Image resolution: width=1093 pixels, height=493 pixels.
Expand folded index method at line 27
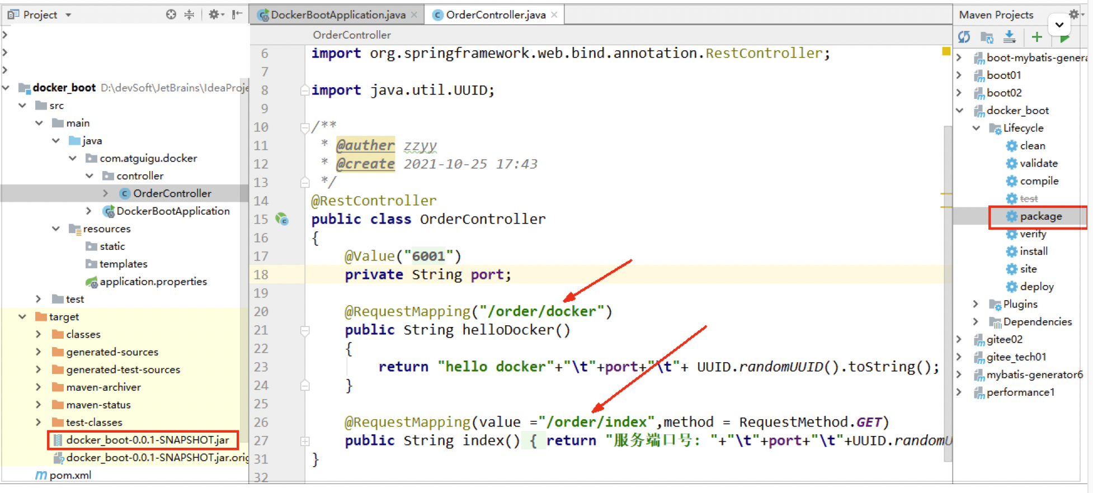[305, 441]
